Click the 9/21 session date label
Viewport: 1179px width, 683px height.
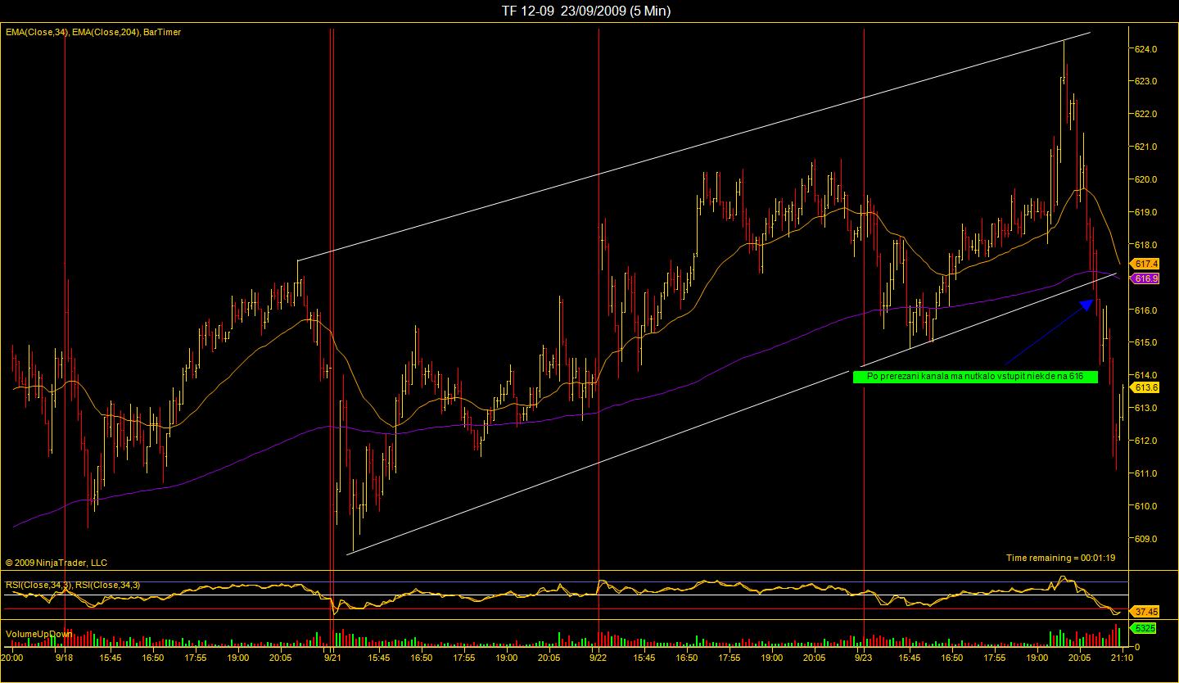coord(332,657)
